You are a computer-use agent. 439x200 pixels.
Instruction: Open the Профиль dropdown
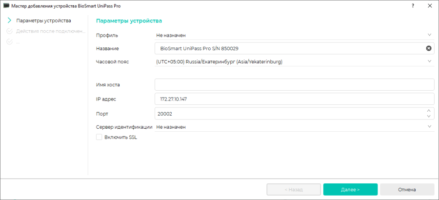[294, 35]
